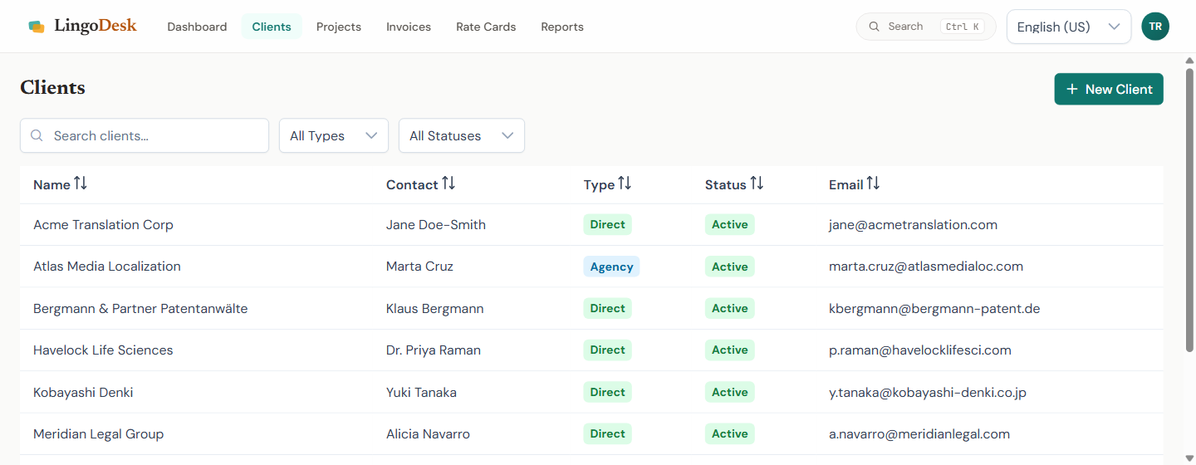Click scrollbar down arrow
Image resolution: width=1196 pixels, height=465 pixels.
1189,457
